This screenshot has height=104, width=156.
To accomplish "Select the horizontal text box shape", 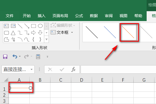I will (x=6, y=26).
